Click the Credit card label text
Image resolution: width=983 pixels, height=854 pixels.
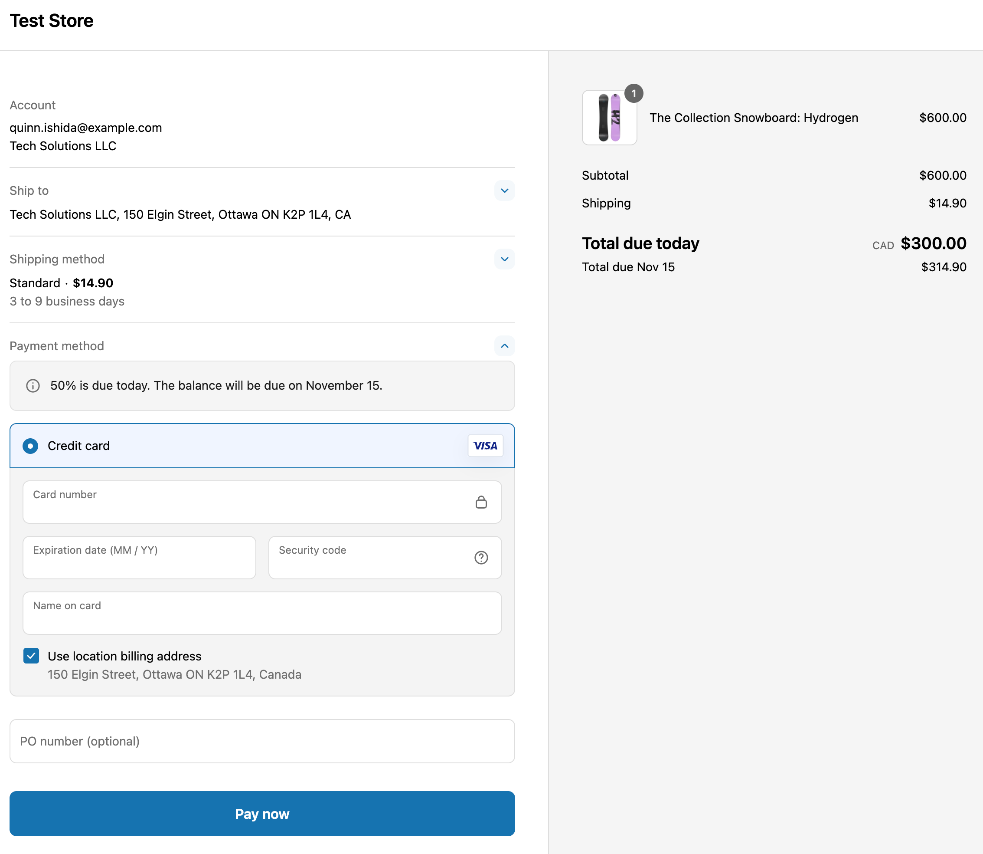(78, 446)
